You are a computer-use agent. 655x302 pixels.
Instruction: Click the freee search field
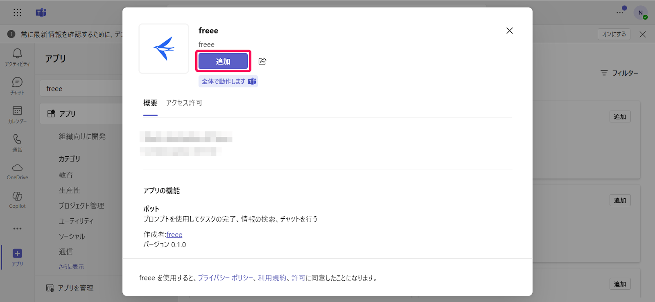81,89
